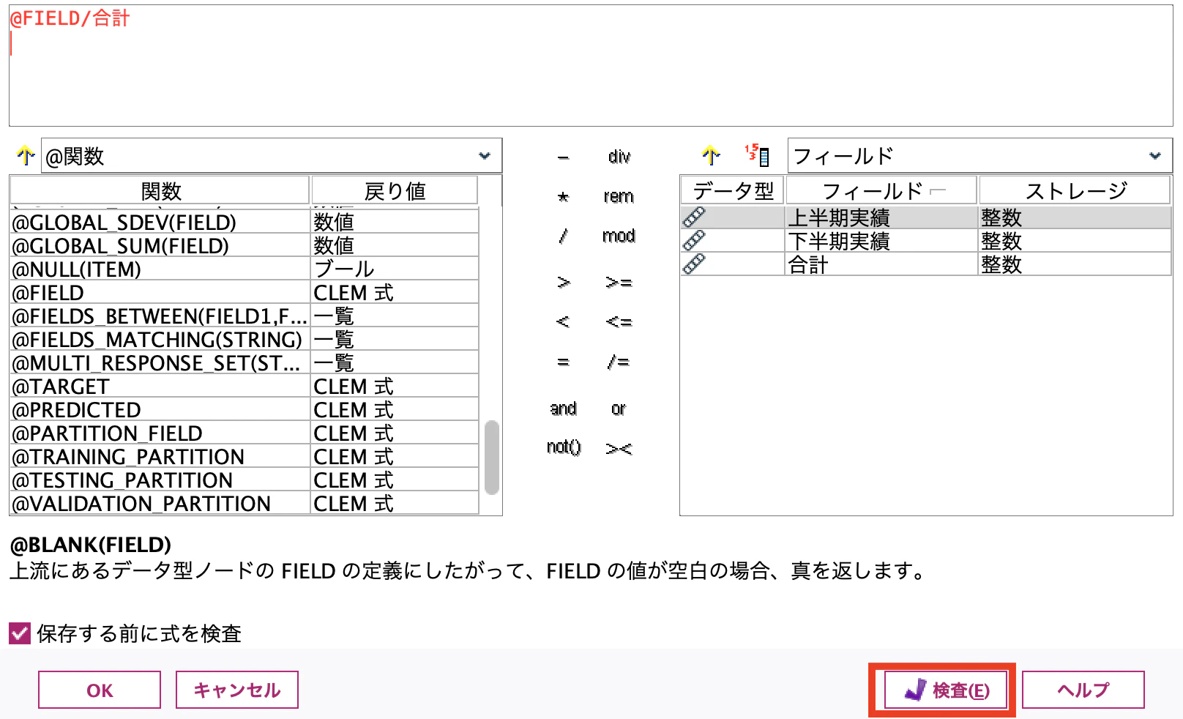
Task: Open field values picker icon
Action: click(x=757, y=155)
